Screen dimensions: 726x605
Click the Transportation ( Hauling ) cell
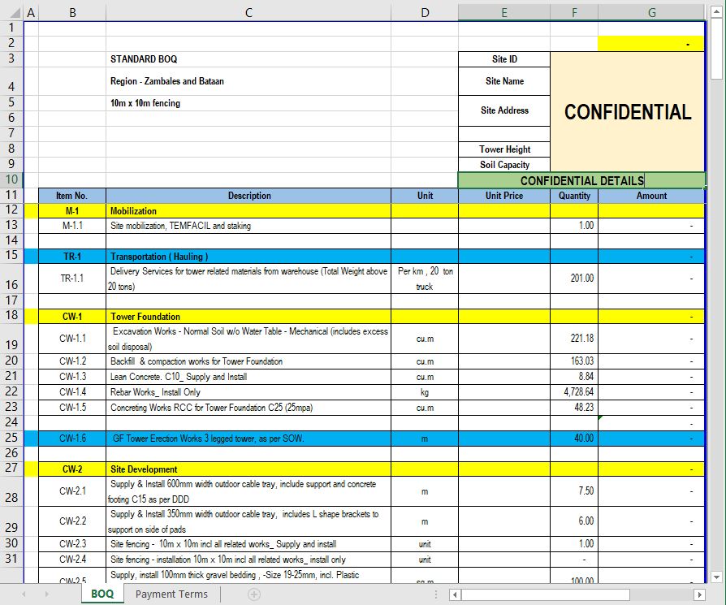248,257
